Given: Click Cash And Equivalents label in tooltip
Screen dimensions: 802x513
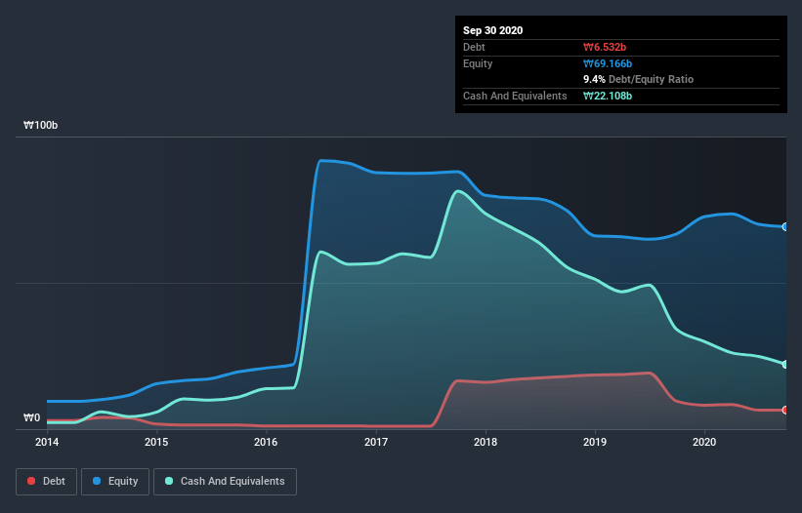Looking at the screenshot, I should [x=515, y=96].
